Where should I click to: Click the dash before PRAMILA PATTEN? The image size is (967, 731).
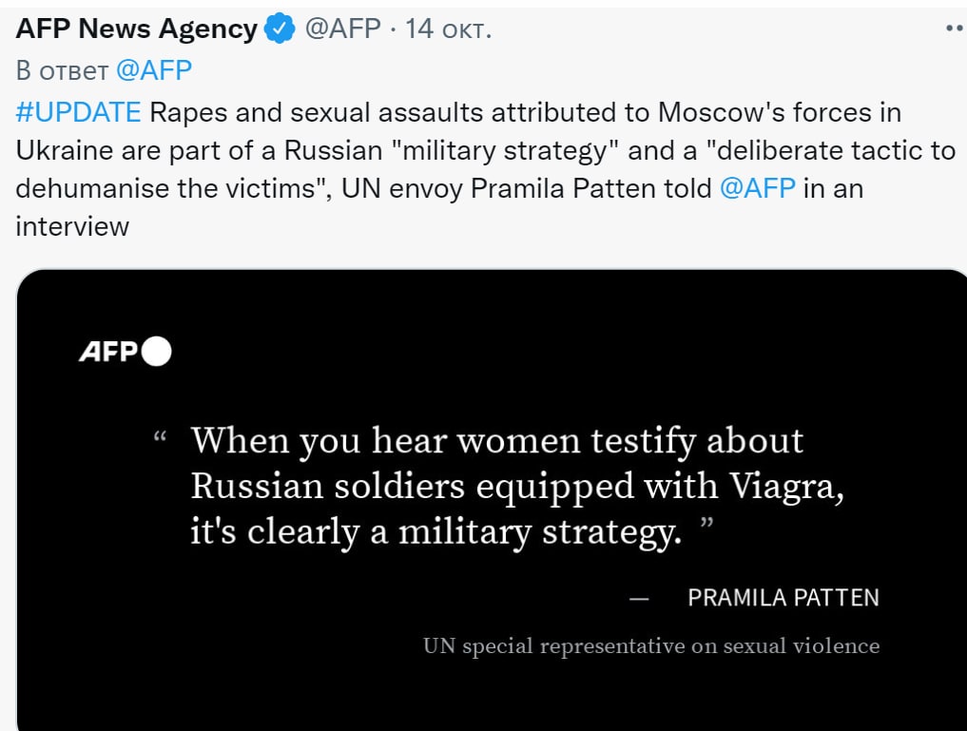coord(639,599)
